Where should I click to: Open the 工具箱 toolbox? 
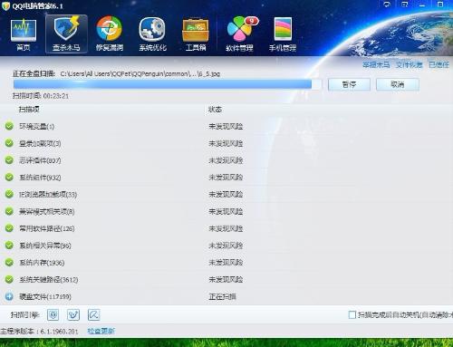(x=196, y=34)
